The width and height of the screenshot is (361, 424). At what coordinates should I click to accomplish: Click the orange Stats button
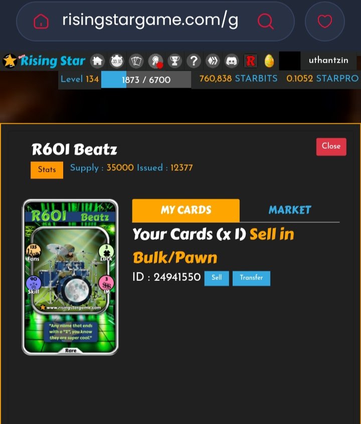[47, 170]
